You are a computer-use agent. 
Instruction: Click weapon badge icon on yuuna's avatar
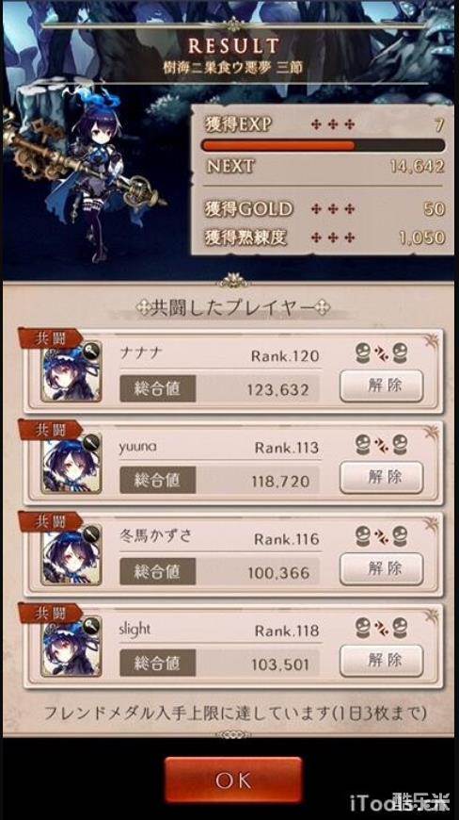click(90, 442)
